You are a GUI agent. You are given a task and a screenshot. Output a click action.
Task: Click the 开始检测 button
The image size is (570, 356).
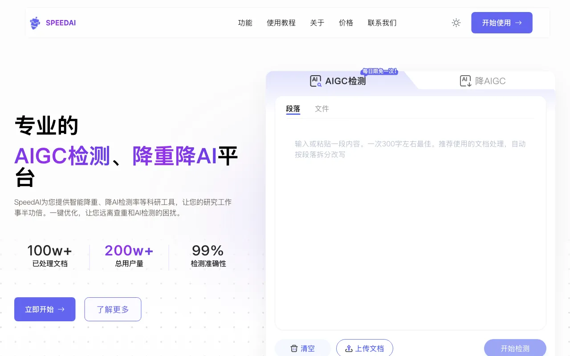pyautogui.click(x=515, y=348)
